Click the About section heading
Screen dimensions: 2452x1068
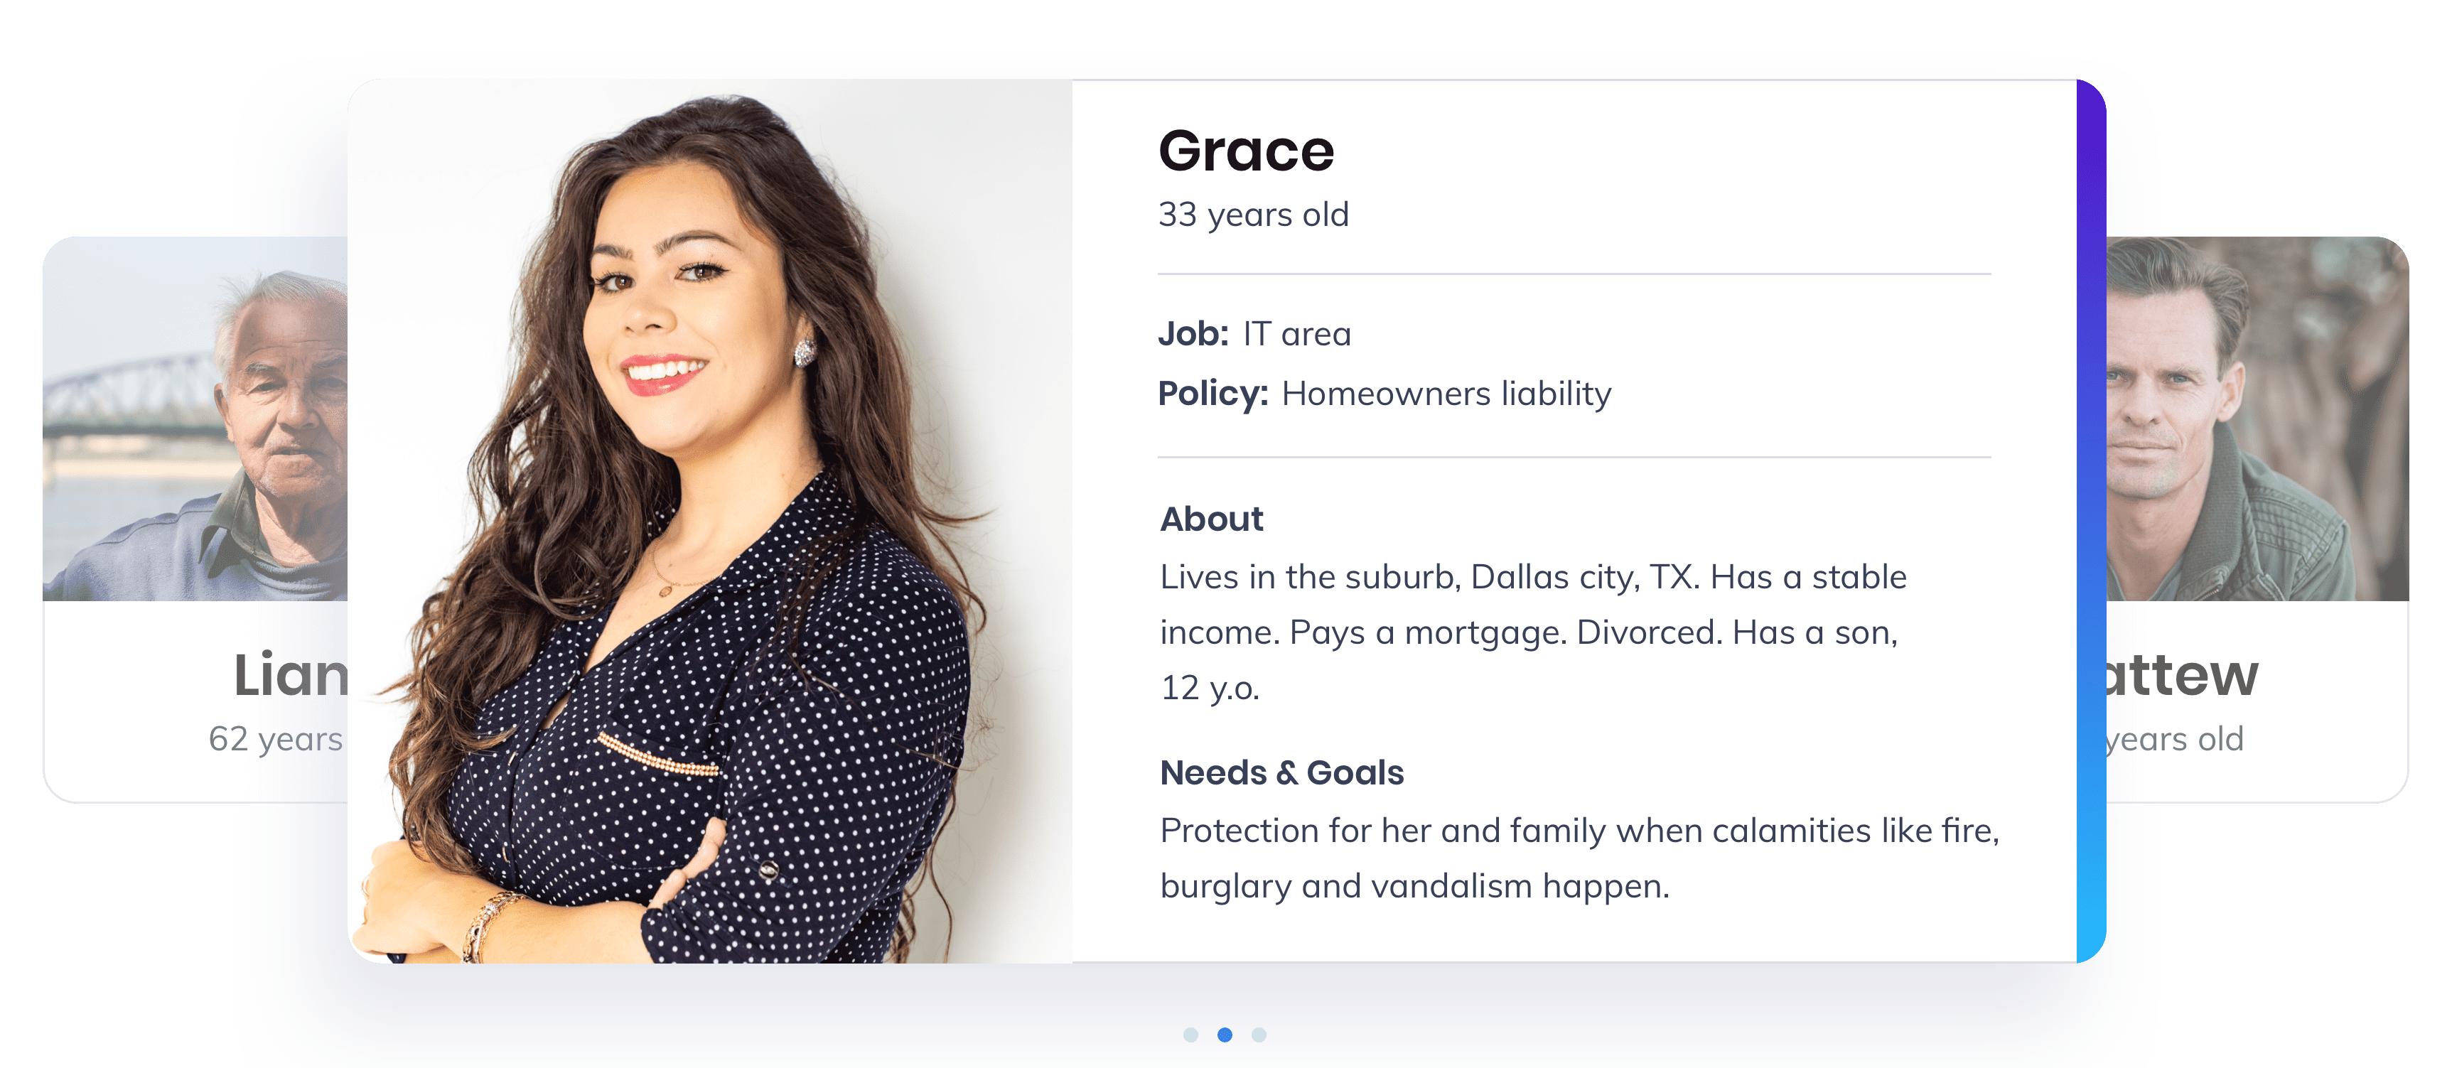click(x=1211, y=519)
